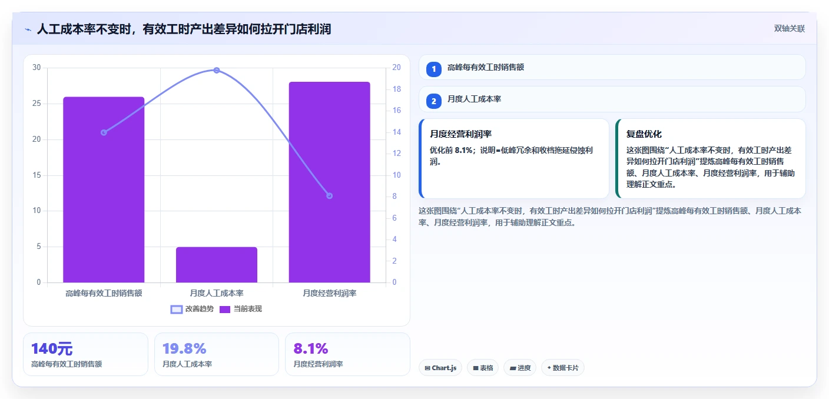Click the 高峰每有效工时销售额 caption under 140元
This screenshot has width=829, height=399.
tap(67, 364)
